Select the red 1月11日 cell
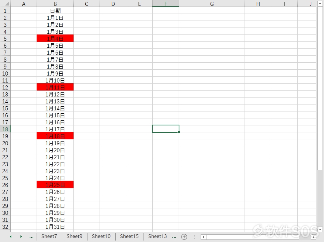The image size is (324, 242). pyautogui.click(x=55, y=87)
